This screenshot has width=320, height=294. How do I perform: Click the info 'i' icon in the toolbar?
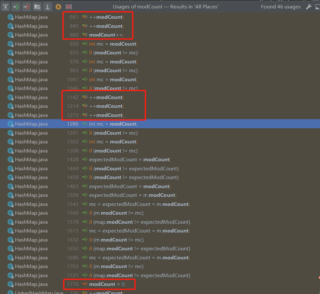(47, 6)
